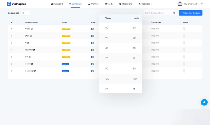Open external link icon for aicamp
Viewport: 210px width, 125px height.
click(x=32, y=64)
